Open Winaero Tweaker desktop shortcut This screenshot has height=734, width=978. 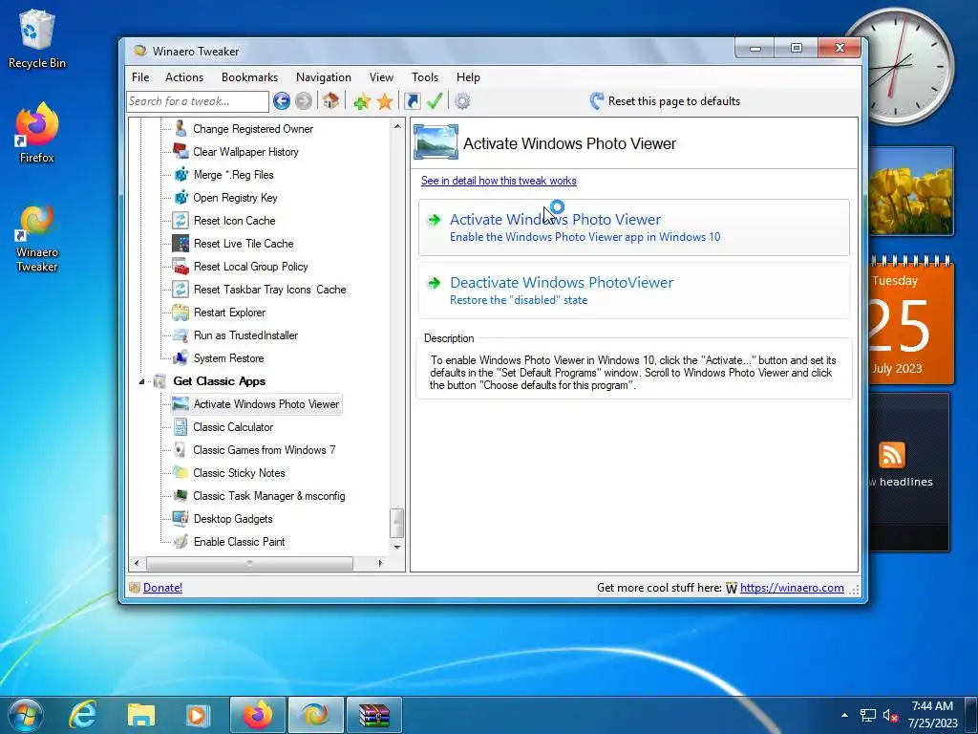coord(37,238)
